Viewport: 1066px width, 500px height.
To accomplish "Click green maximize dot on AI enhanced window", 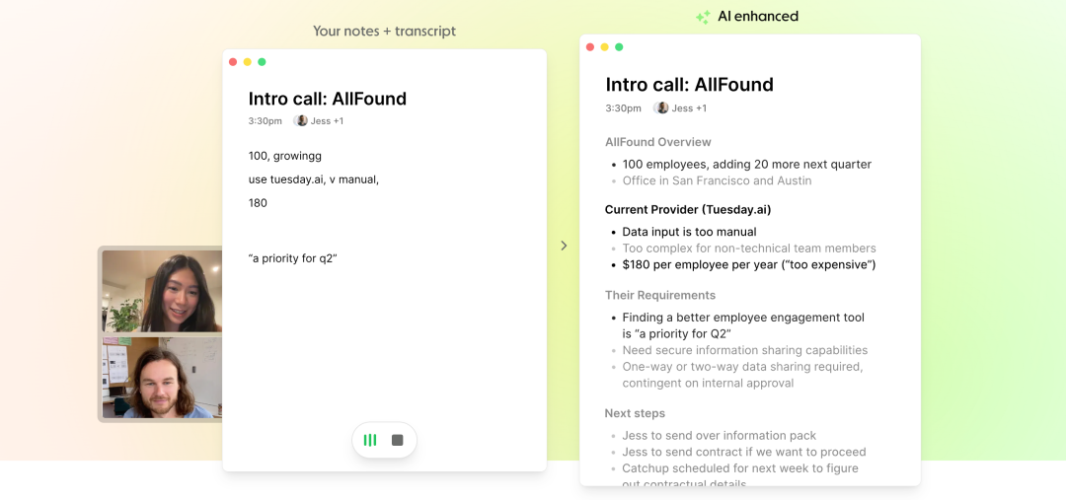I will pyautogui.click(x=619, y=47).
